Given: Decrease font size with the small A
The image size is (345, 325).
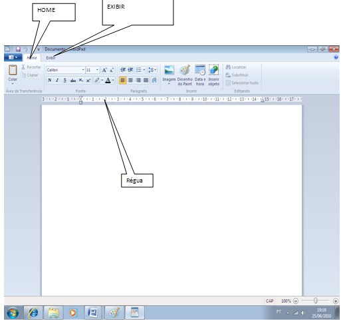Looking at the screenshot, I should (112, 70).
